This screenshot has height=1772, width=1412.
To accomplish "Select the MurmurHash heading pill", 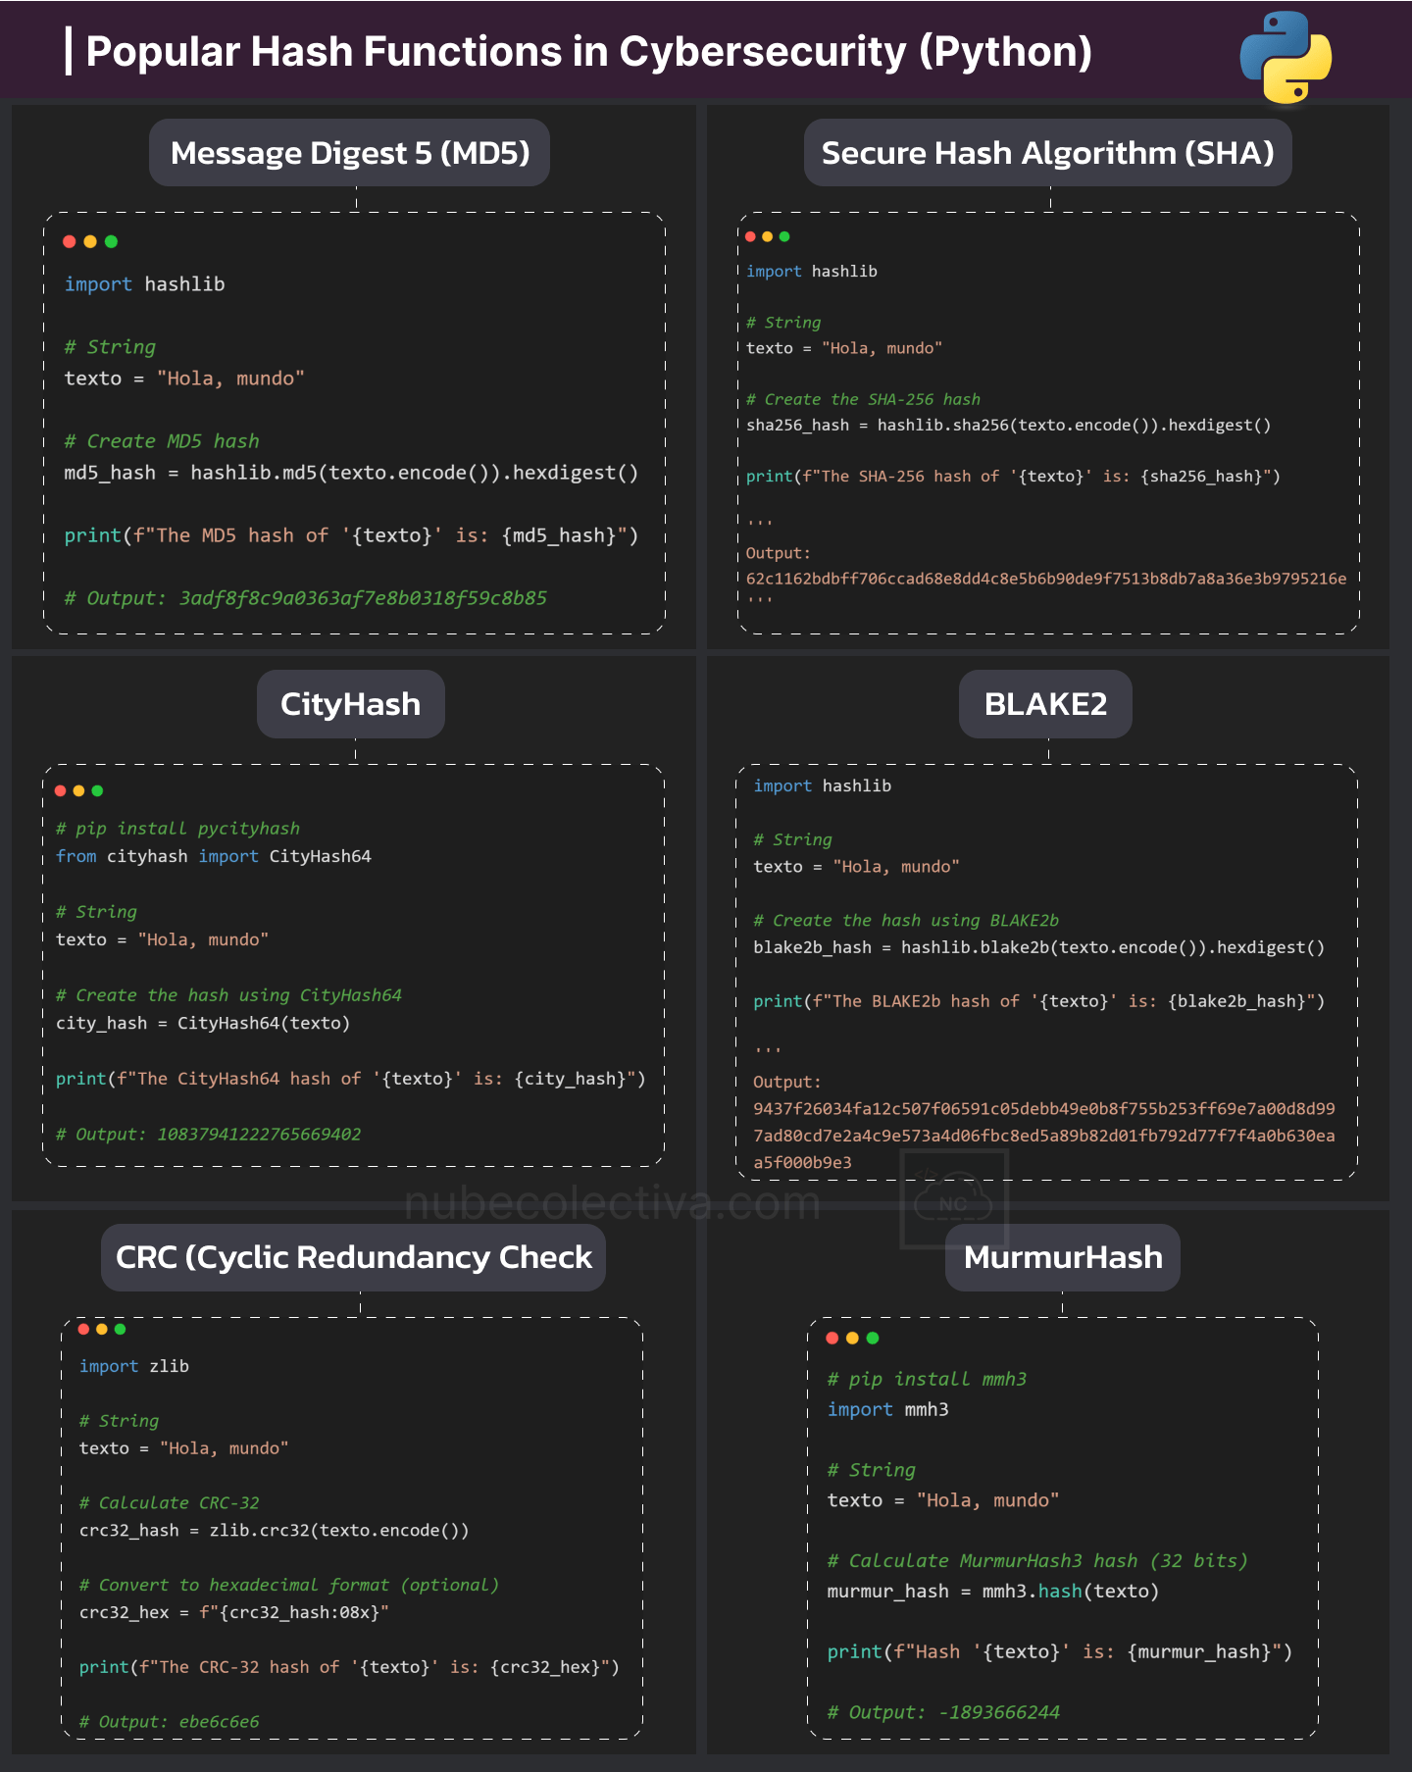I will [1063, 1257].
